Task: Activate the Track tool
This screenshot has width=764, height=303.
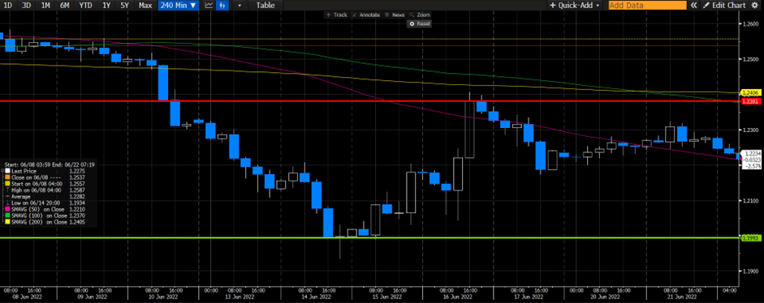Action: (x=336, y=15)
